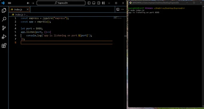Screen dimensions: 204x109
Task: Click the ExpressDir command center search box
Action: point(61,3)
